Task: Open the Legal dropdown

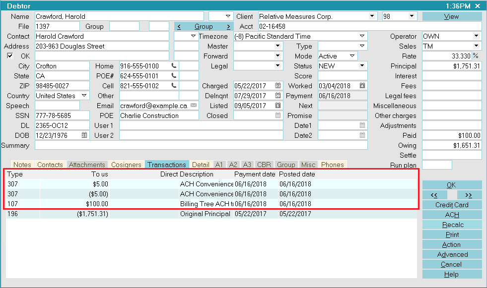Action: [x=278, y=66]
